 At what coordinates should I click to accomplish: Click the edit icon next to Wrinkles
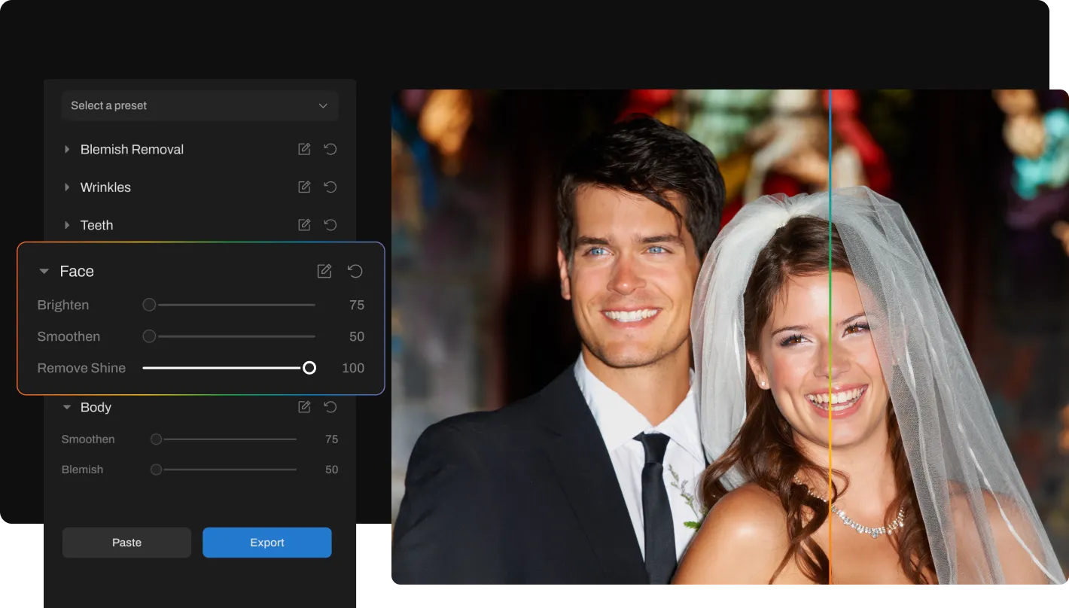pos(304,187)
